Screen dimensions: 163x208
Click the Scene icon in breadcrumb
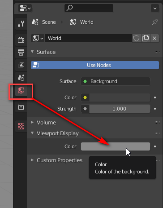(35, 22)
